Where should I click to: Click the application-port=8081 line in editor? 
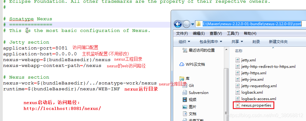coord(35,48)
